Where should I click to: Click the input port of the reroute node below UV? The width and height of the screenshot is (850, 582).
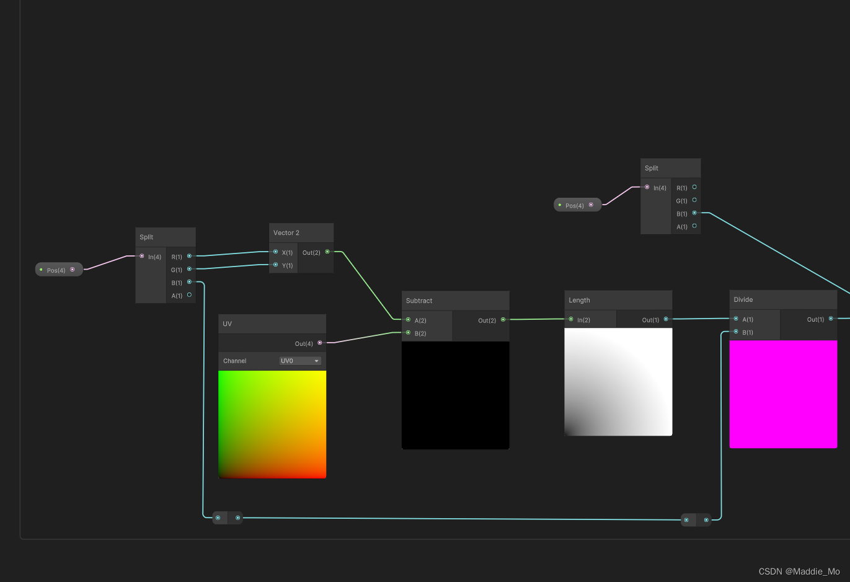(218, 518)
